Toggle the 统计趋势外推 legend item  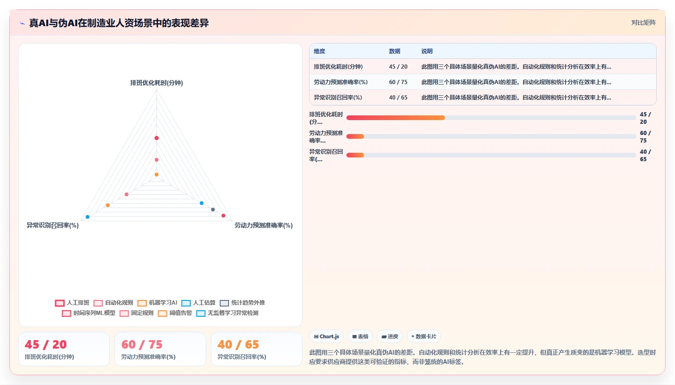[x=242, y=303]
